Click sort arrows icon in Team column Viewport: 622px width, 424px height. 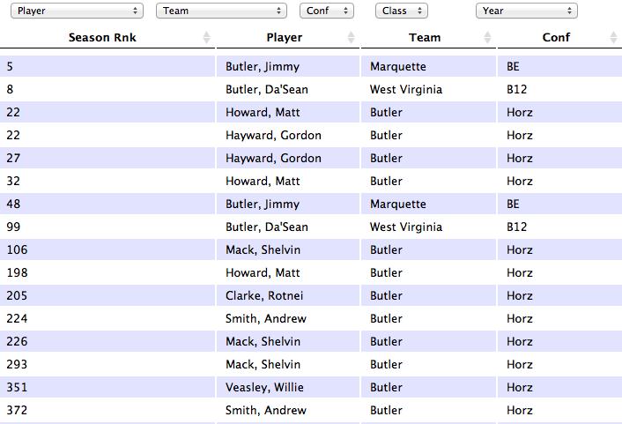point(488,38)
